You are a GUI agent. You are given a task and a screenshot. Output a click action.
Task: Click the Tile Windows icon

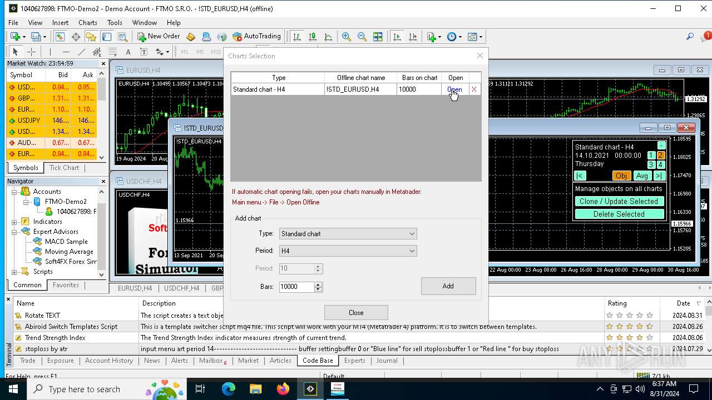(378, 37)
